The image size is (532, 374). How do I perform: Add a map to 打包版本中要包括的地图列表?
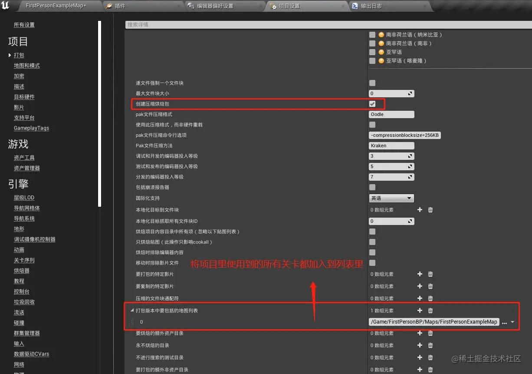[420, 311]
